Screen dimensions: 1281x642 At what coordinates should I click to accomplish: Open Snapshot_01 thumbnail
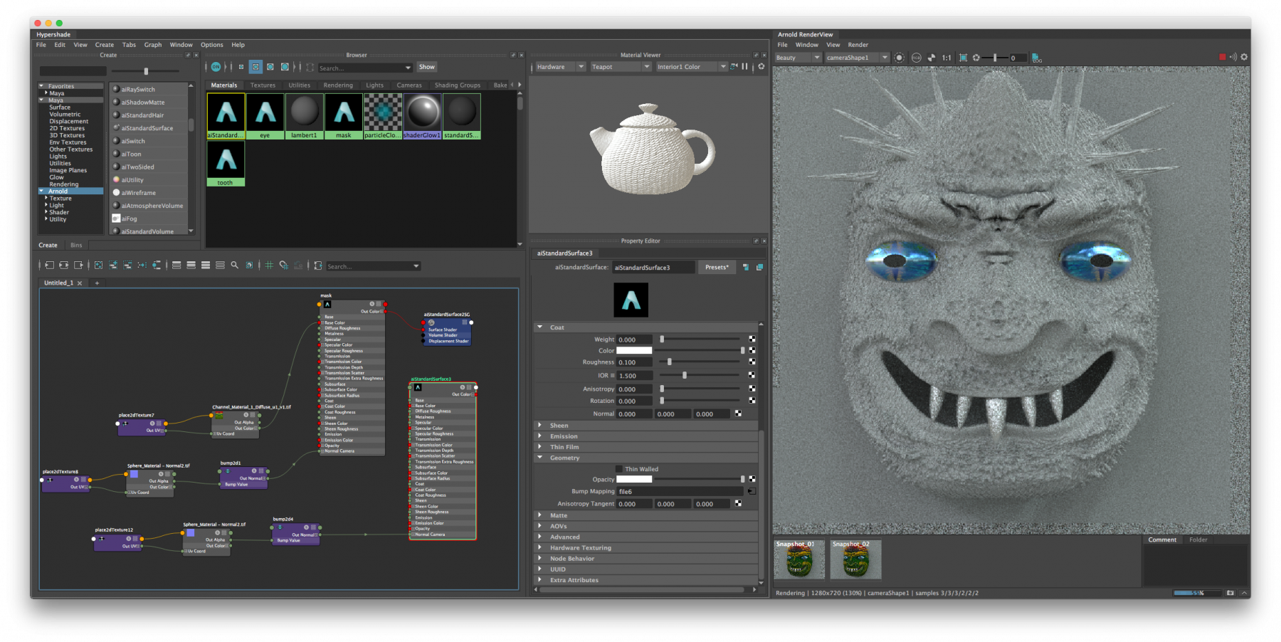pos(799,559)
